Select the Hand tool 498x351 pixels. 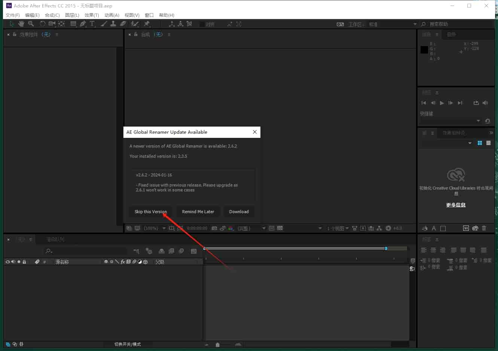point(21,24)
